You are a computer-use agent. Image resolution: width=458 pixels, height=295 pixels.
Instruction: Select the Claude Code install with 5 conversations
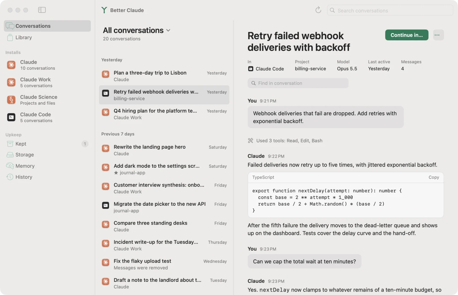pos(47,117)
